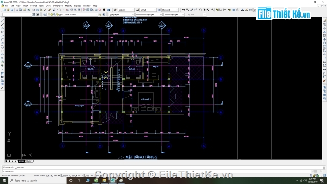Click the Match Properties brush icon
Image resolution: width=327 pixels, height=184 pixels.
[x=45, y=10]
